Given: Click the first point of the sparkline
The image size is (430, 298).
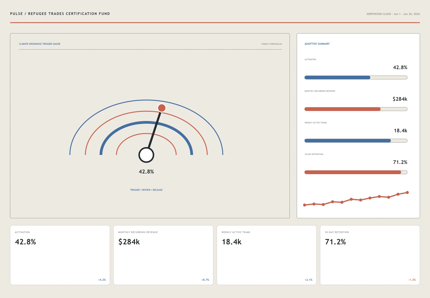Looking at the screenshot, I should 305,205.
